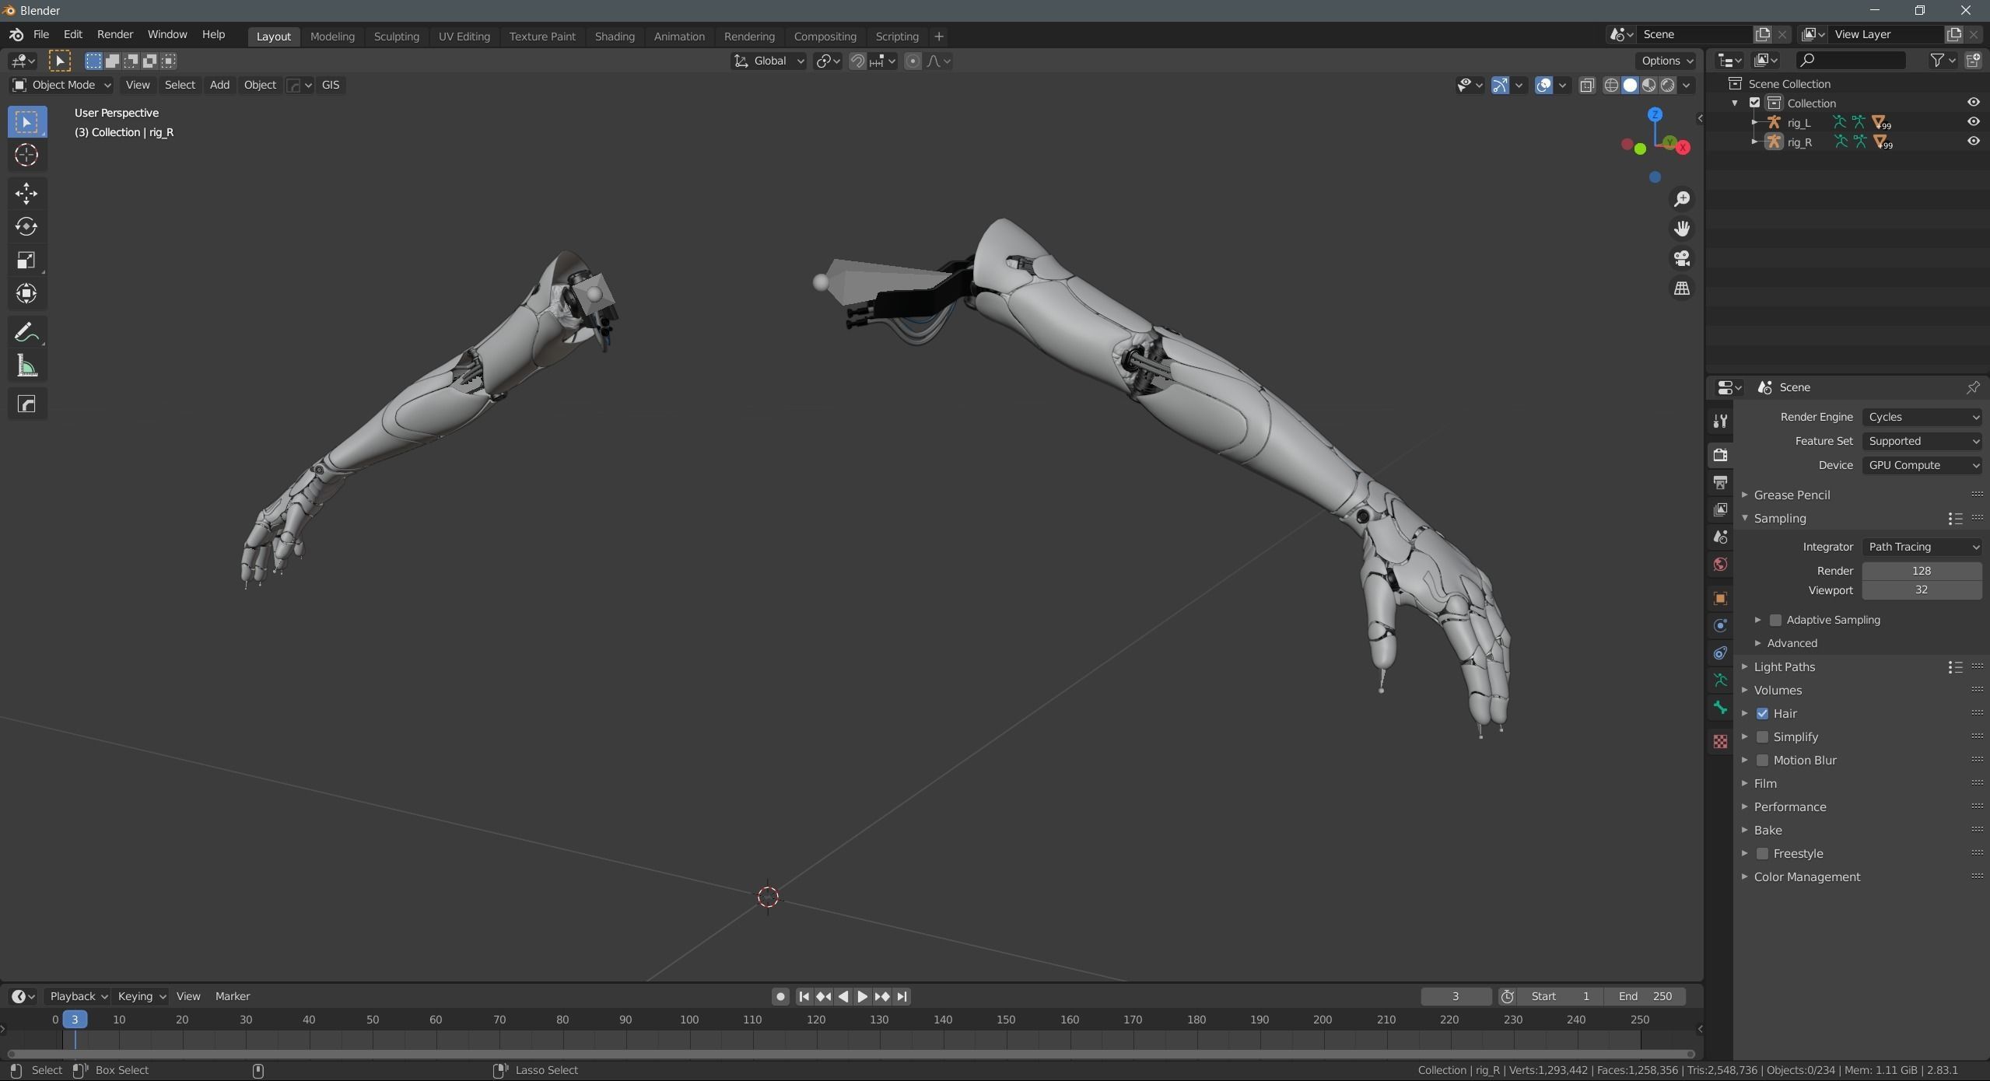Expand the Light Paths panel
The image size is (1990, 1081).
1784,666
